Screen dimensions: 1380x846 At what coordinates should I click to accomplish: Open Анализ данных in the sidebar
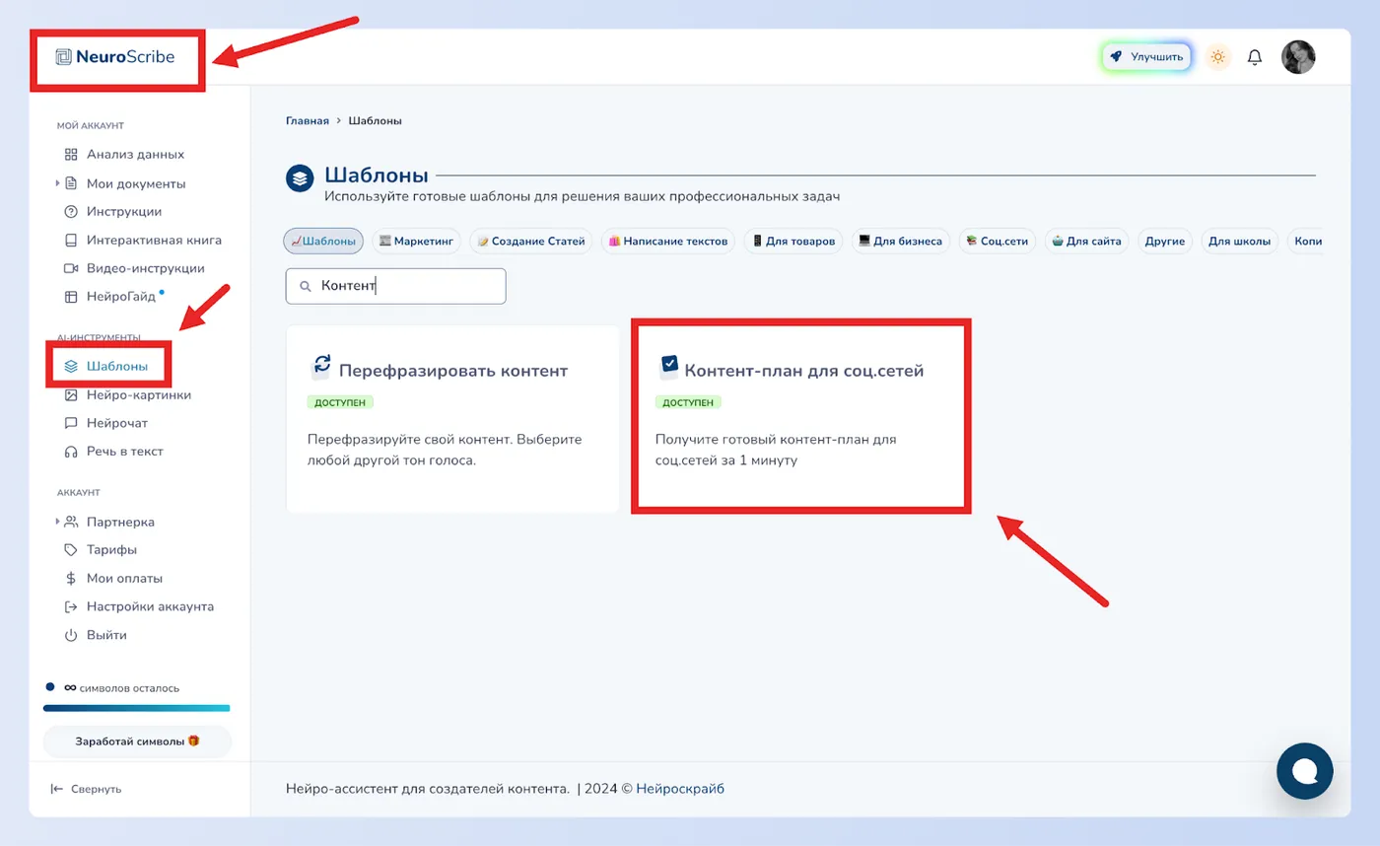tap(124, 154)
